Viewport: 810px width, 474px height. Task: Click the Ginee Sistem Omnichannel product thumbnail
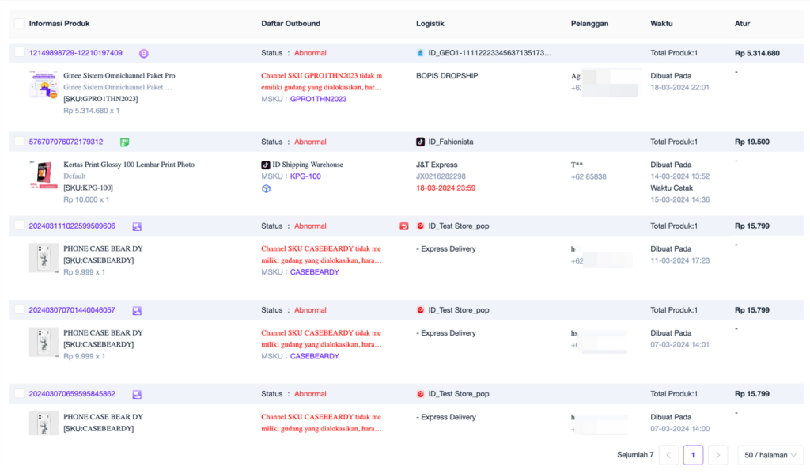point(43,85)
